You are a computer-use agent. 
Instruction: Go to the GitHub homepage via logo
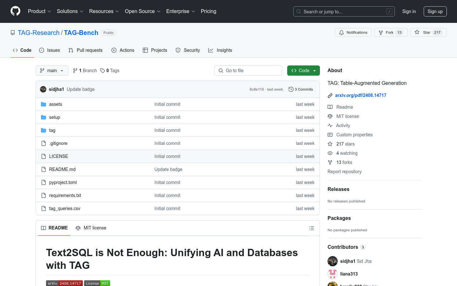pyautogui.click(x=15, y=11)
